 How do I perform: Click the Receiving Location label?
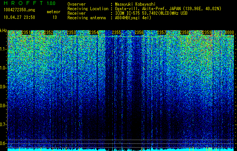88,9
